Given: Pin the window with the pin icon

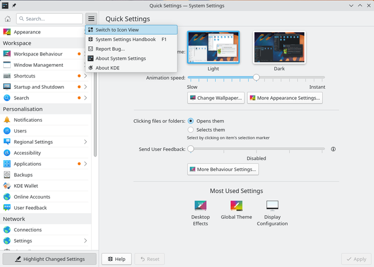Looking at the screenshot, I should click(14, 5).
